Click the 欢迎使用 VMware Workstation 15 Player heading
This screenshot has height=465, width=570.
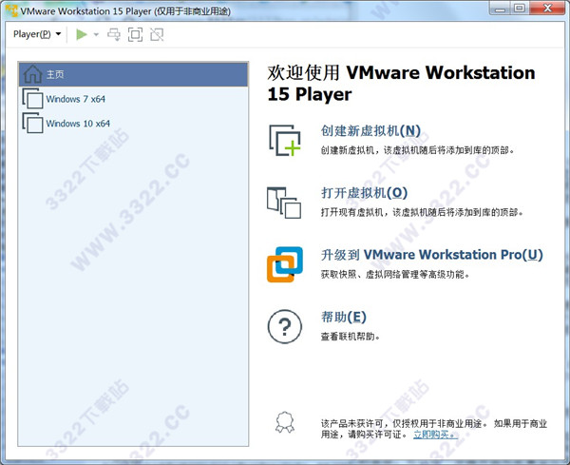pyautogui.click(x=401, y=84)
